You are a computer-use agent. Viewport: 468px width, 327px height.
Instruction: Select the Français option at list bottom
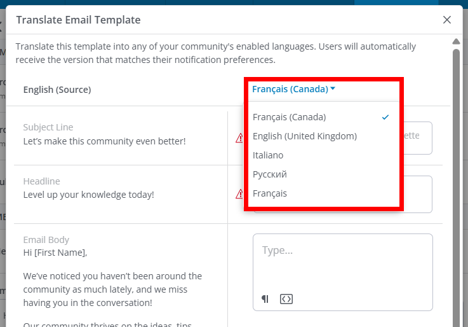click(270, 193)
